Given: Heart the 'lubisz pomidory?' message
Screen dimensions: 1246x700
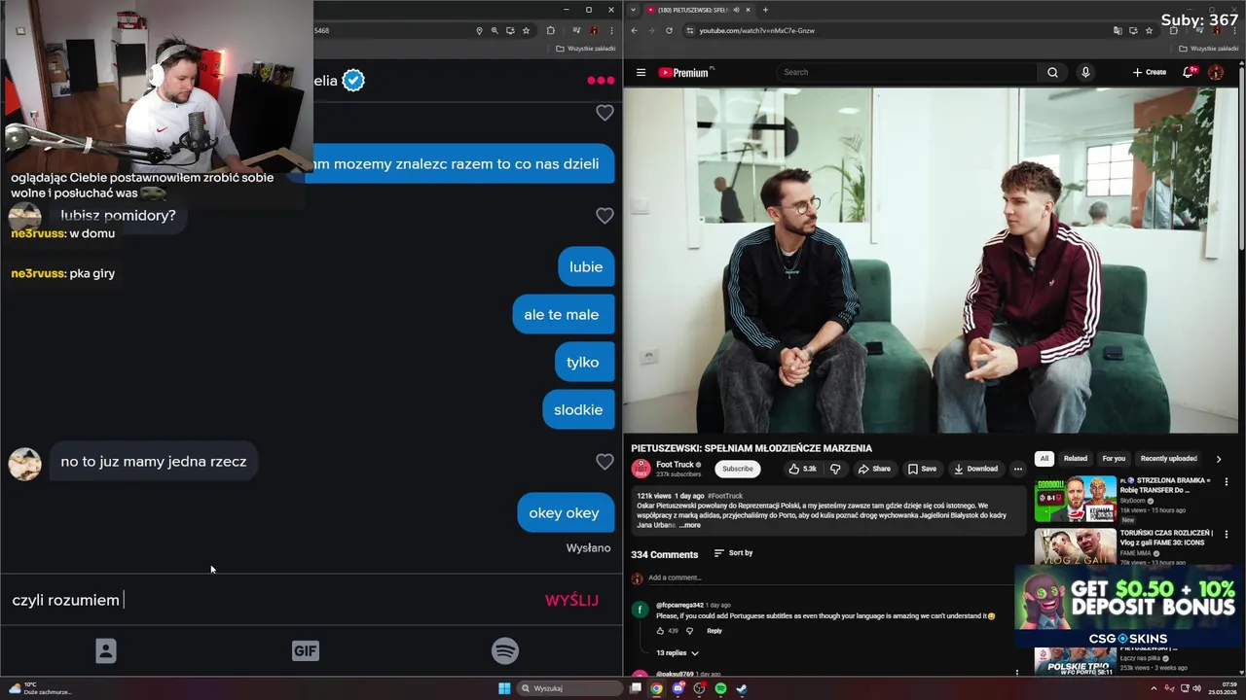Looking at the screenshot, I should pyautogui.click(x=605, y=216).
